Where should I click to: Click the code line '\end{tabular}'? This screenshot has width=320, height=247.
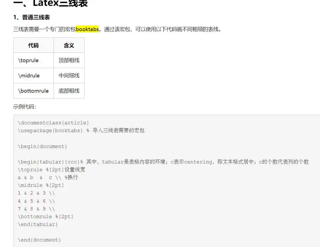point(38,224)
